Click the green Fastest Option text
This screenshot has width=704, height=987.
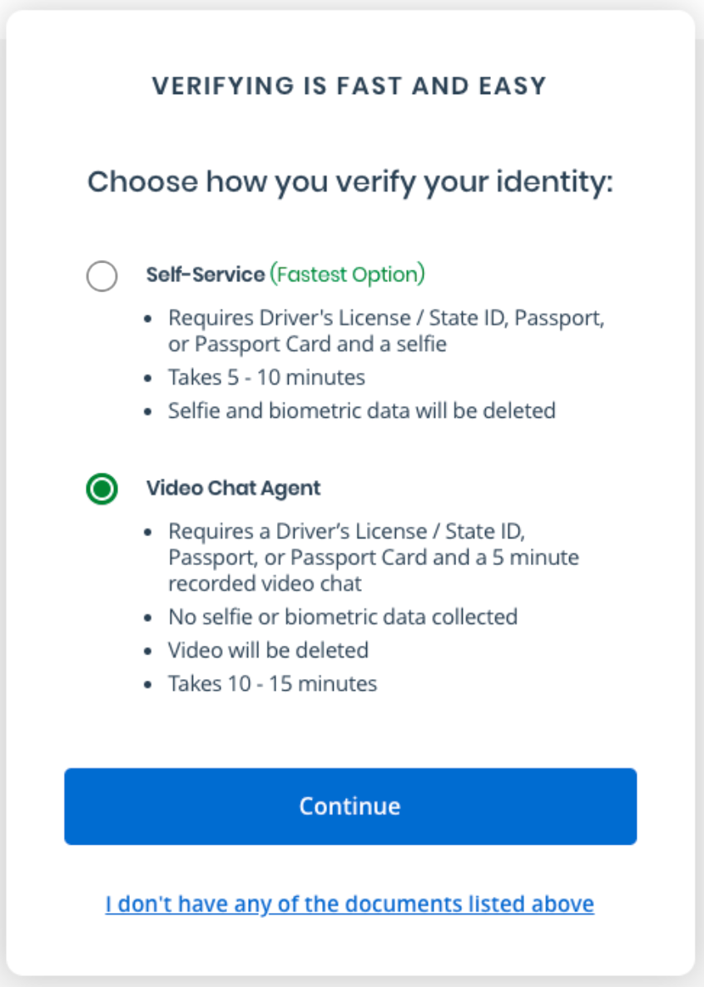coord(347,274)
